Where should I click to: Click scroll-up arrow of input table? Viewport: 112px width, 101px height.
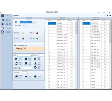(76, 21)
